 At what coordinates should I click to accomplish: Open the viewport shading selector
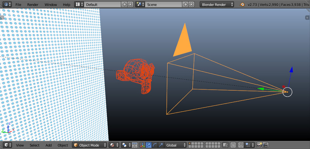[114, 145]
